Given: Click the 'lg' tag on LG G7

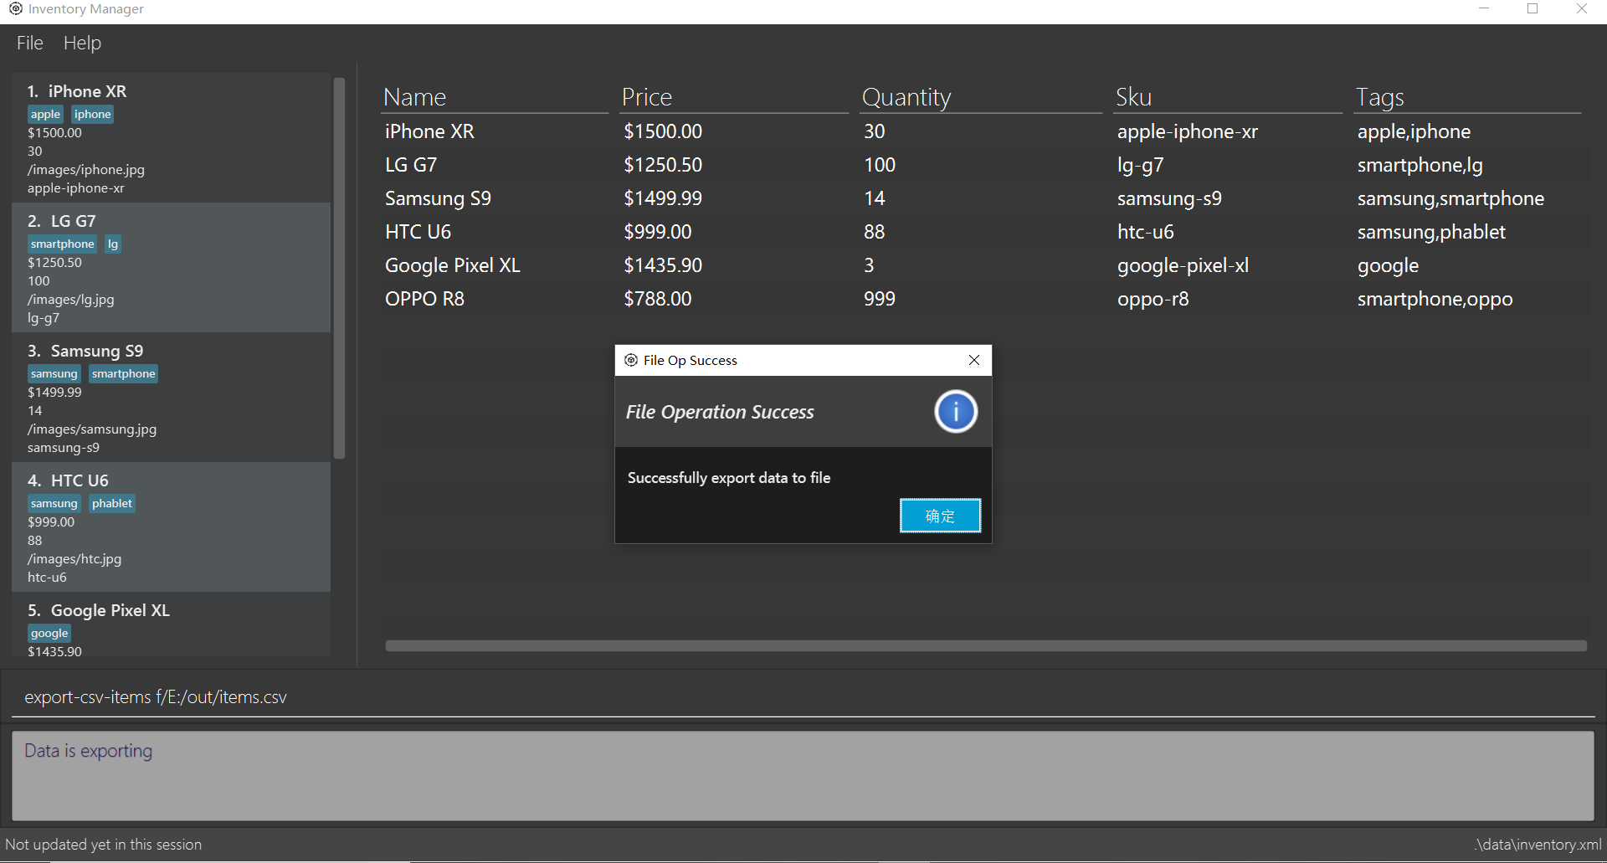Looking at the screenshot, I should [x=113, y=244].
